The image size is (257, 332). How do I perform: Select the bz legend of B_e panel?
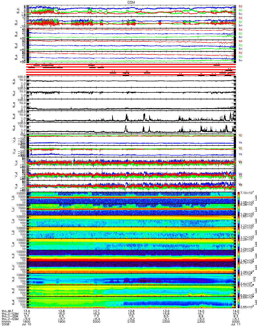tap(240, 53)
